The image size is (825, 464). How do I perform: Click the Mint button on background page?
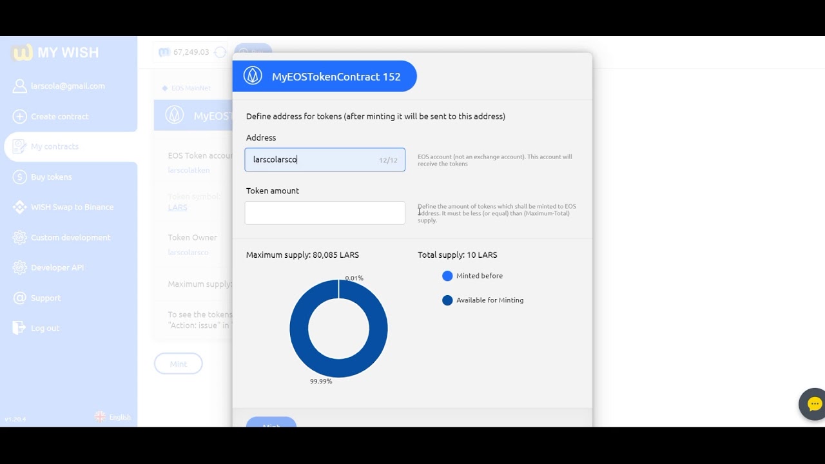click(x=179, y=364)
